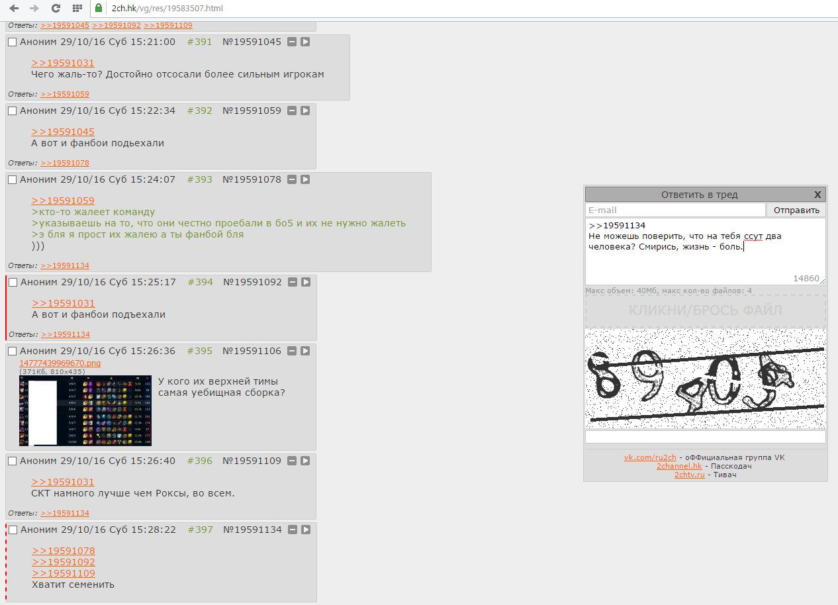Click post number №19591045
This screenshot has width=838, height=605.
coord(252,42)
